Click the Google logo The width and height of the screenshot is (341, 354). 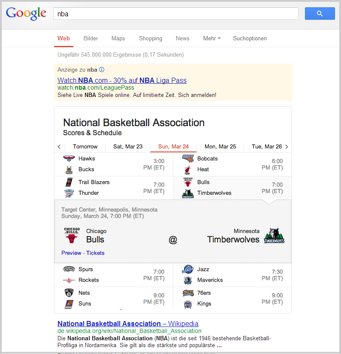point(26,13)
